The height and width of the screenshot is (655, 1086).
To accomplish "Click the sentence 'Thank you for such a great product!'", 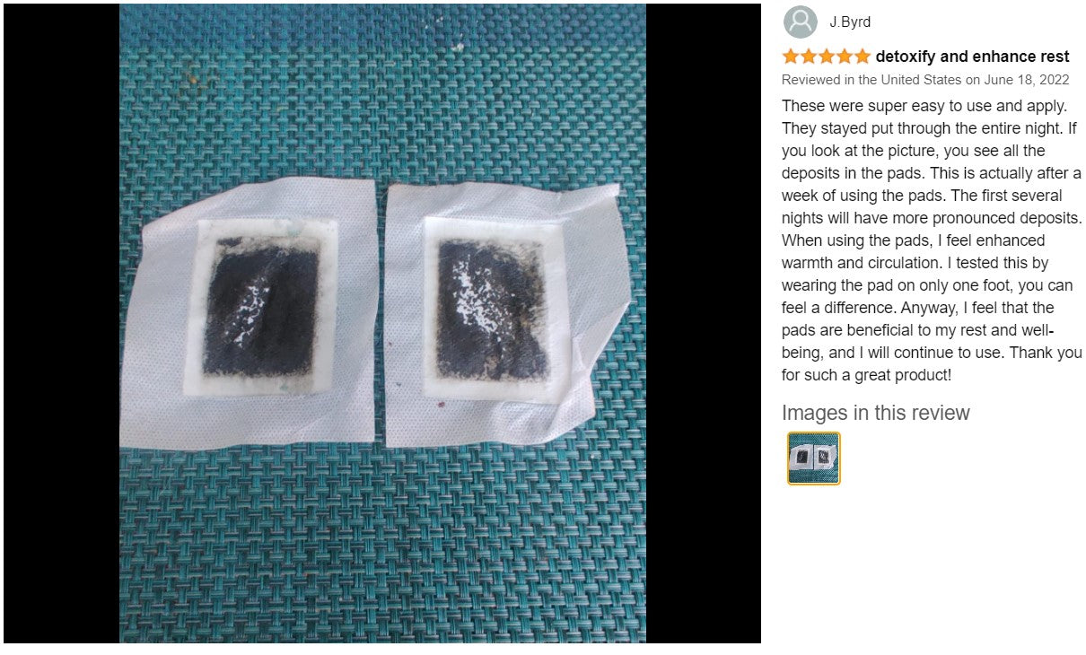I will pyautogui.click(x=932, y=363).
